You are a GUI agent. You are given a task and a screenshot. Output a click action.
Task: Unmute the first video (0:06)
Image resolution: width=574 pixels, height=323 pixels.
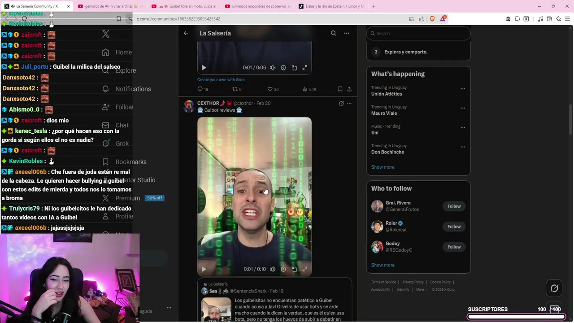pos(273,68)
